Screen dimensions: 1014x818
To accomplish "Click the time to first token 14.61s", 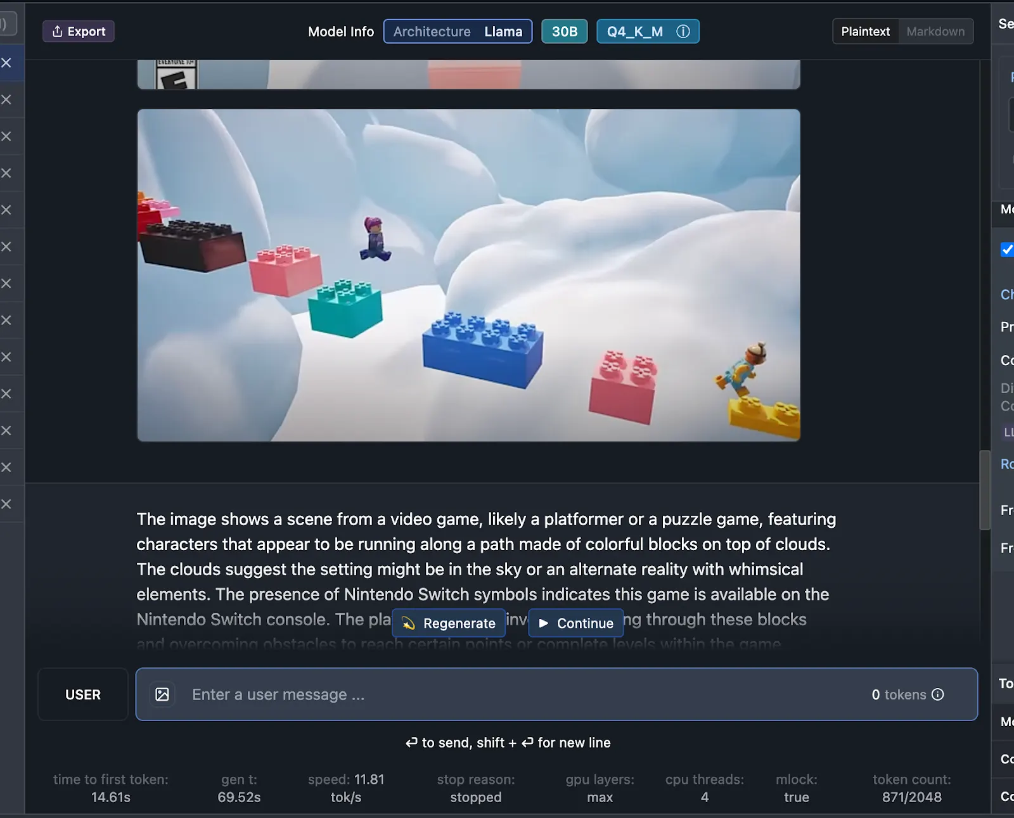I will (111, 788).
